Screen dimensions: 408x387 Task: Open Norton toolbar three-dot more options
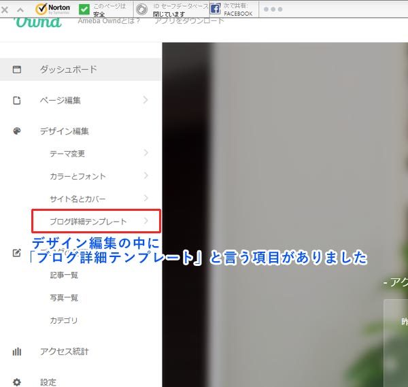coord(273,9)
